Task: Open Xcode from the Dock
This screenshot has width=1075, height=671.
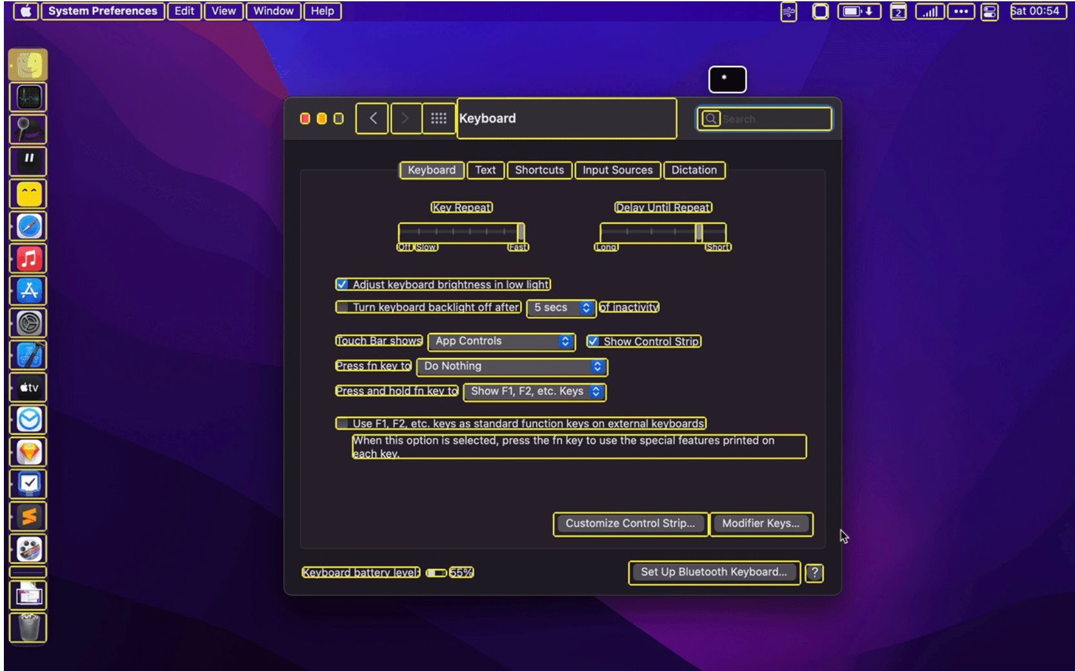Action: [28, 356]
